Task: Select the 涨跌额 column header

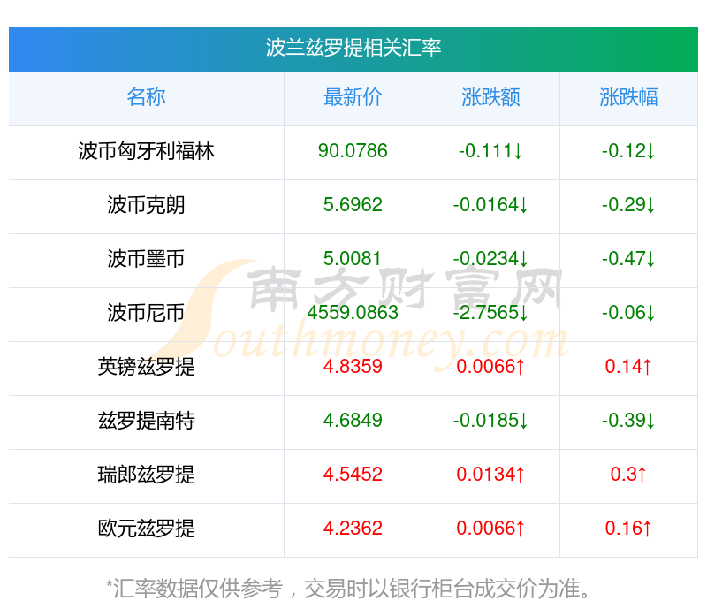Action: click(x=490, y=97)
